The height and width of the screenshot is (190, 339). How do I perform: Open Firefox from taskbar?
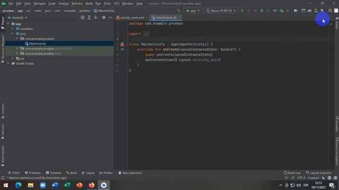tap(92, 185)
